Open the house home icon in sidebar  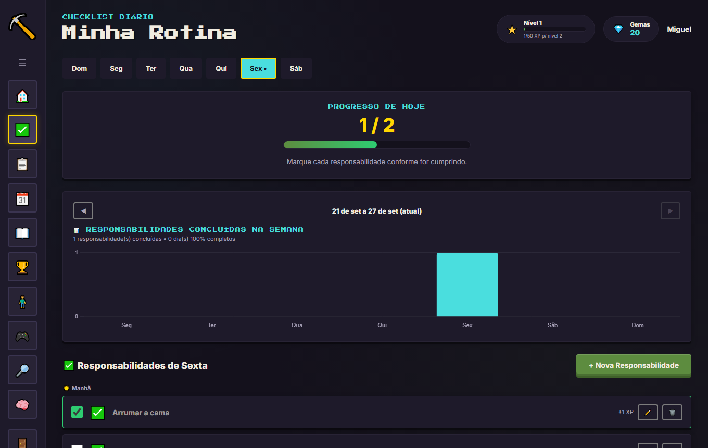pyautogui.click(x=22, y=95)
